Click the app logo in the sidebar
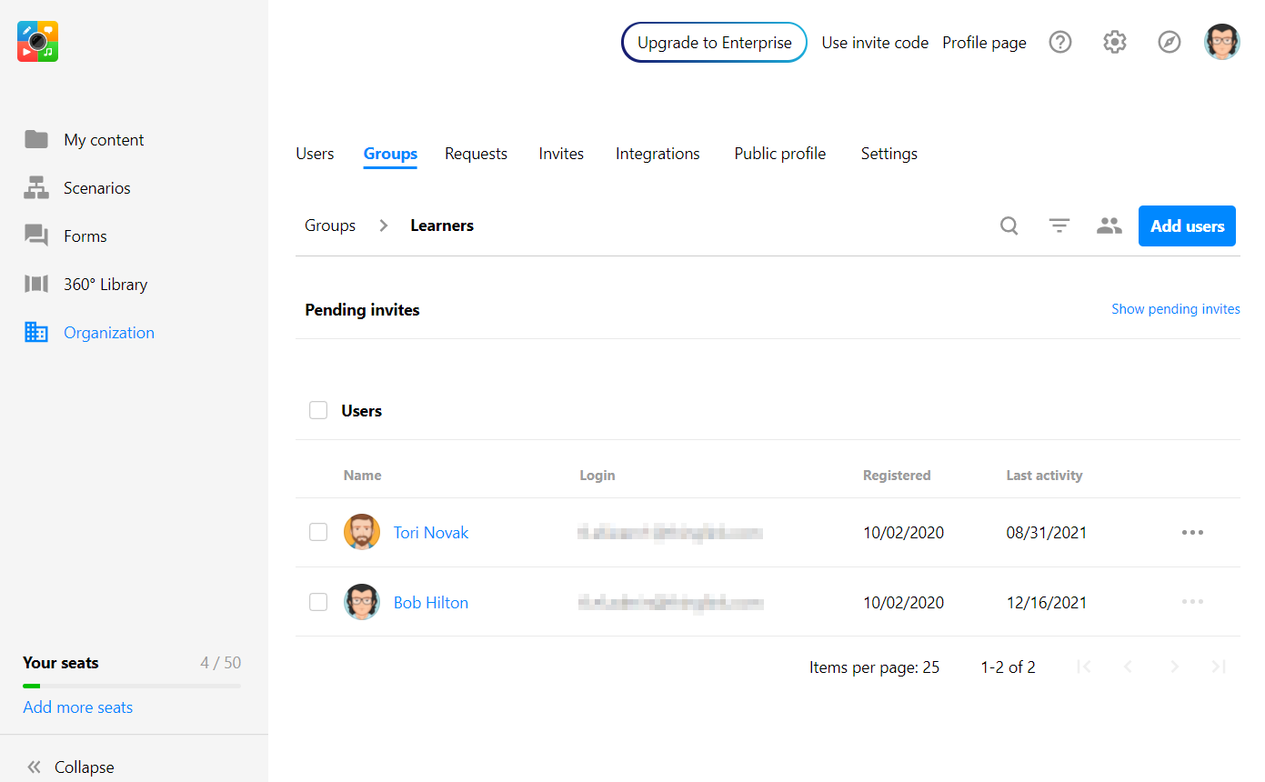 click(37, 41)
